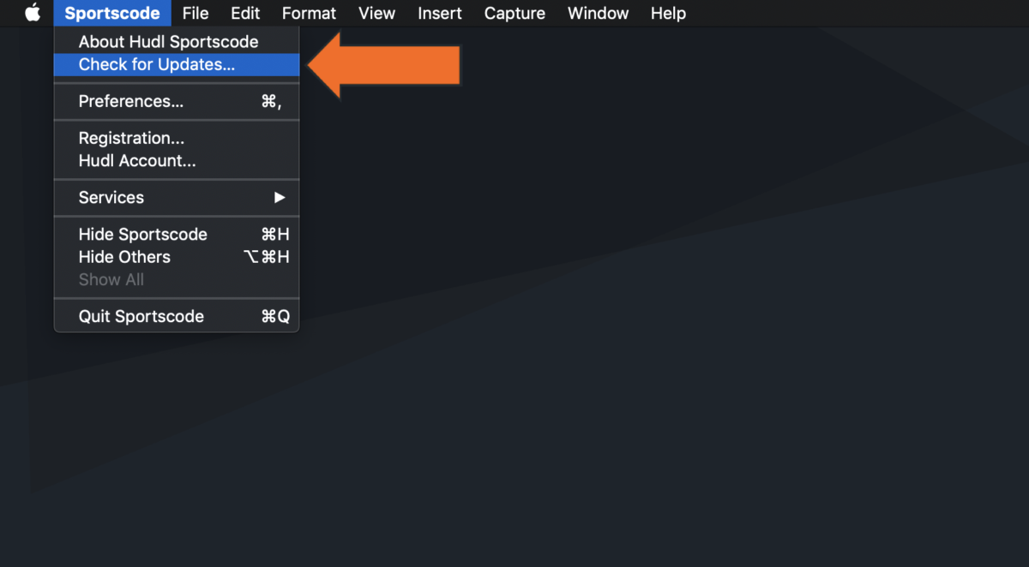
Task: Open the Window menu
Action: pyautogui.click(x=598, y=13)
